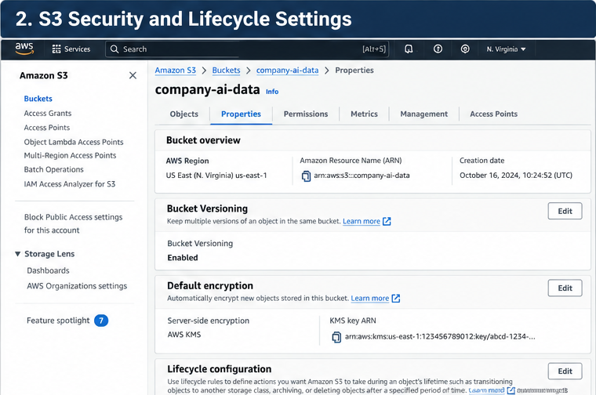Click the Amazon S3 sidebar heading
The width and height of the screenshot is (596, 395).
44,75
